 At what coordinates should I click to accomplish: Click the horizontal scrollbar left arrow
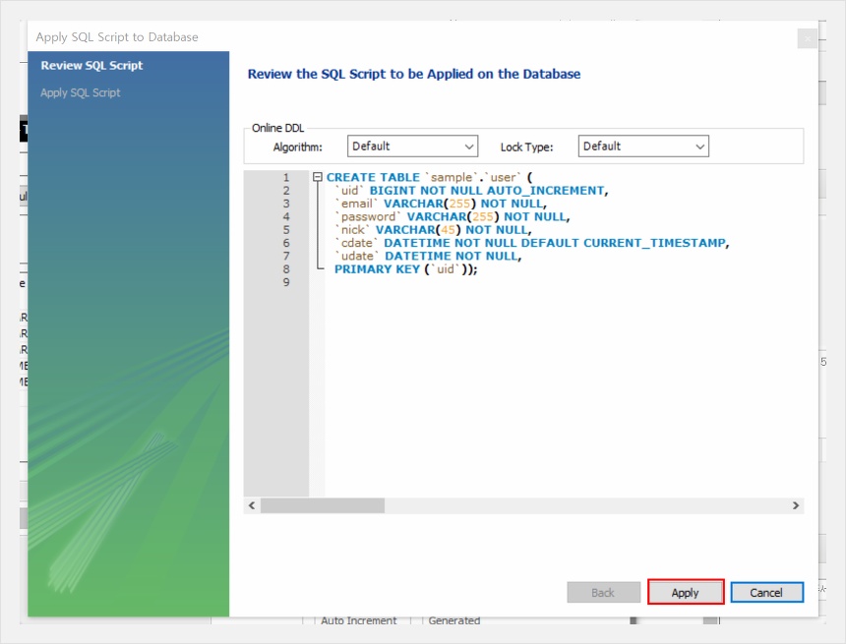pyautogui.click(x=252, y=505)
